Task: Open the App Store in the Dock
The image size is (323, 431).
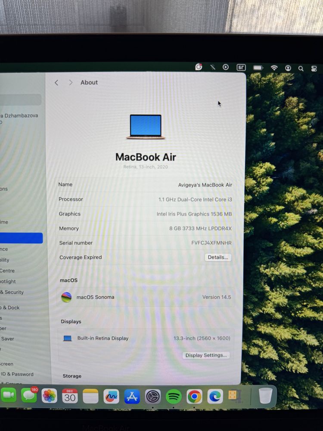Action: (132, 397)
